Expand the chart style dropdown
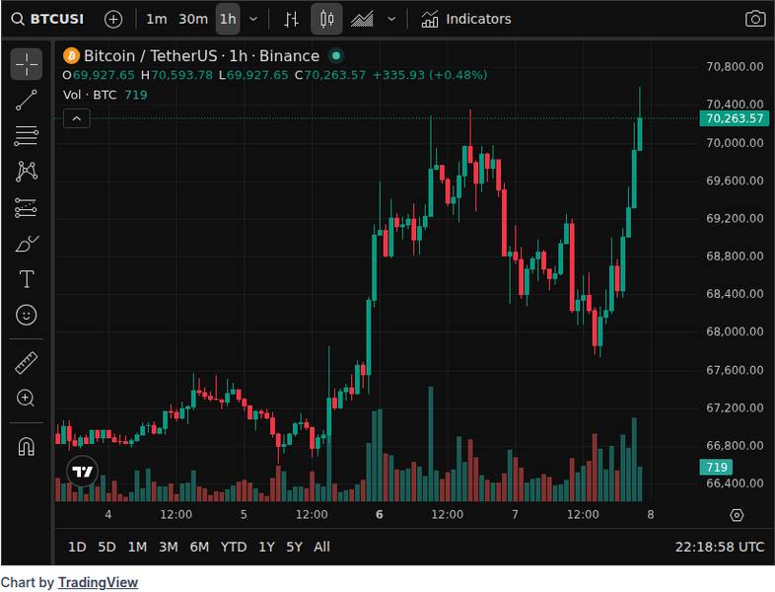This screenshot has width=775, height=592. coord(392,20)
